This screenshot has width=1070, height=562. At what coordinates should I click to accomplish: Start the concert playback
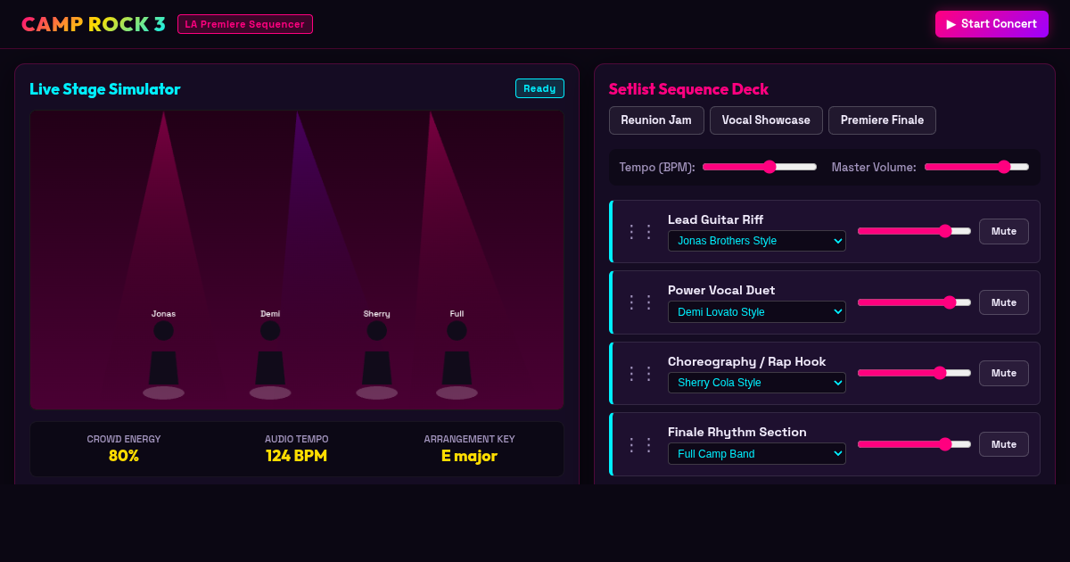(x=992, y=24)
